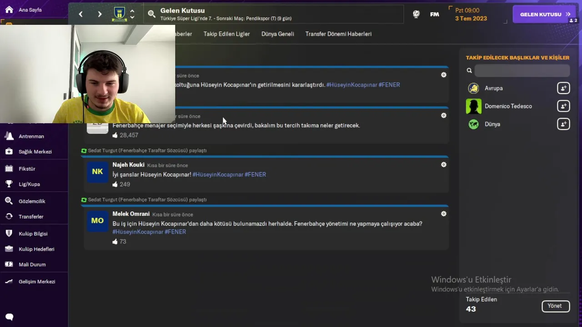Click club switcher down arrow beside crest

[x=132, y=17]
